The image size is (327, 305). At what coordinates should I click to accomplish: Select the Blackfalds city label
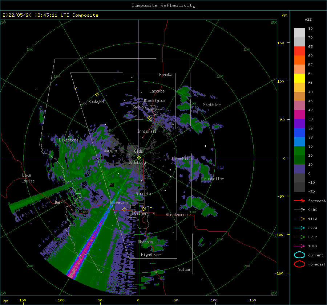(154, 100)
